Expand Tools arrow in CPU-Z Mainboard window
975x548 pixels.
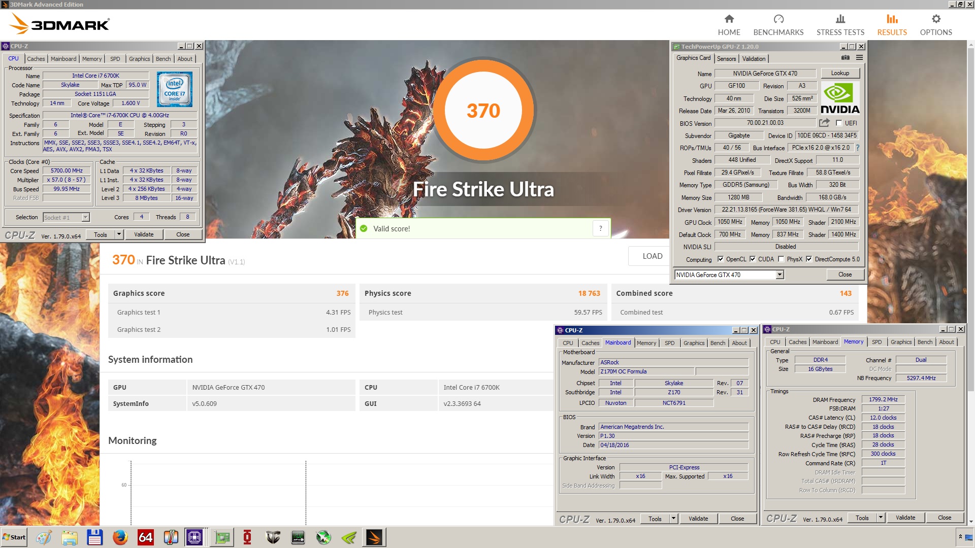pos(673,519)
